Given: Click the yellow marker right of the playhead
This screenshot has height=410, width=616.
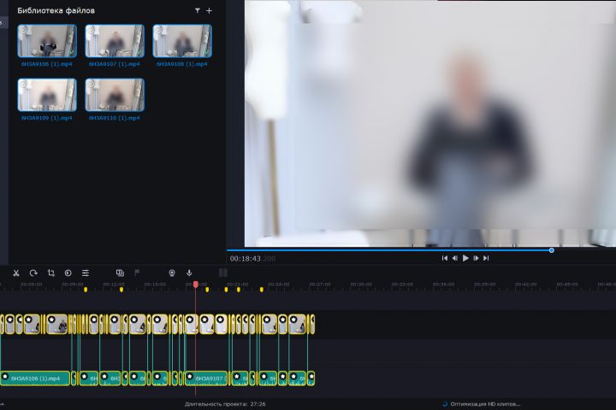Looking at the screenshot, I should (x=207, y=290).
